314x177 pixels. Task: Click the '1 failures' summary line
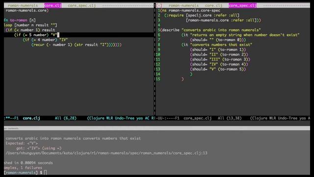pyautogui.click(x=23, y=168)
